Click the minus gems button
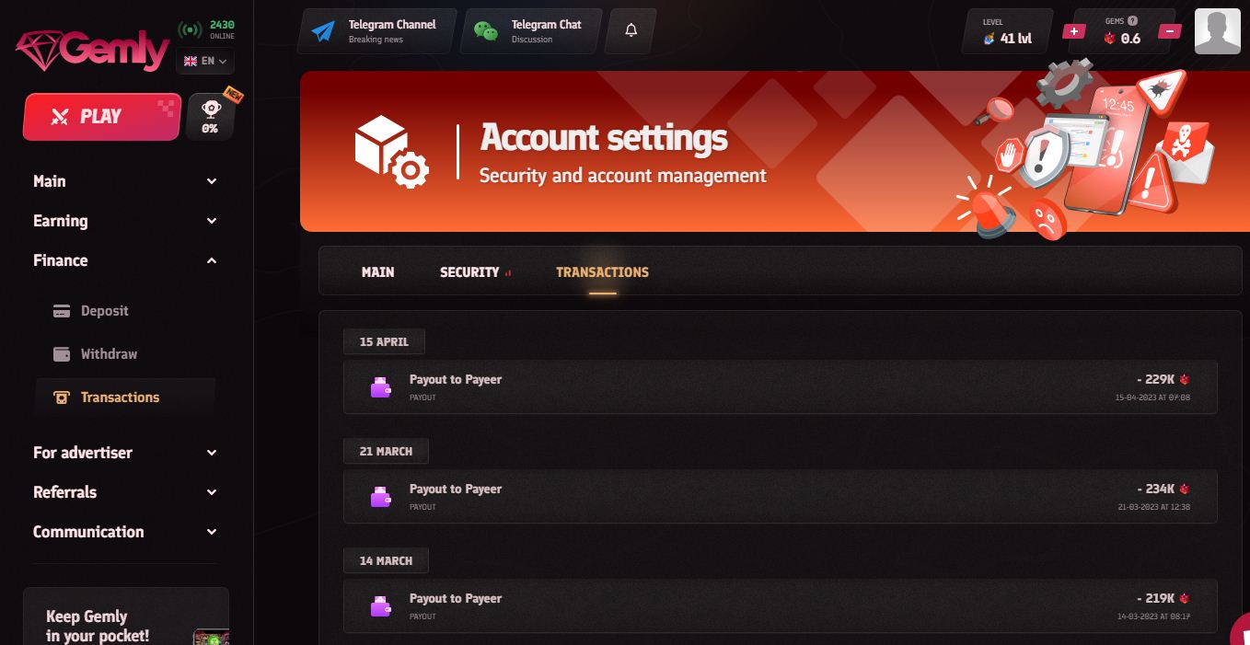Viewport: 1250px width, 645px height. pyautogui.click(x=1169, y=31)
